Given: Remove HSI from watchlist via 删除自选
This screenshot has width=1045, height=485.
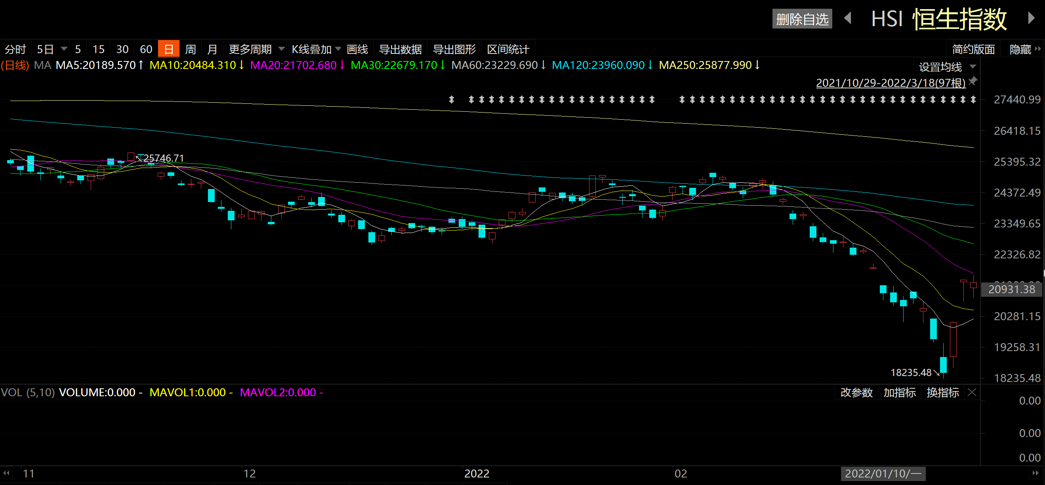Looking at the screenshot, I should coord(802,19).
